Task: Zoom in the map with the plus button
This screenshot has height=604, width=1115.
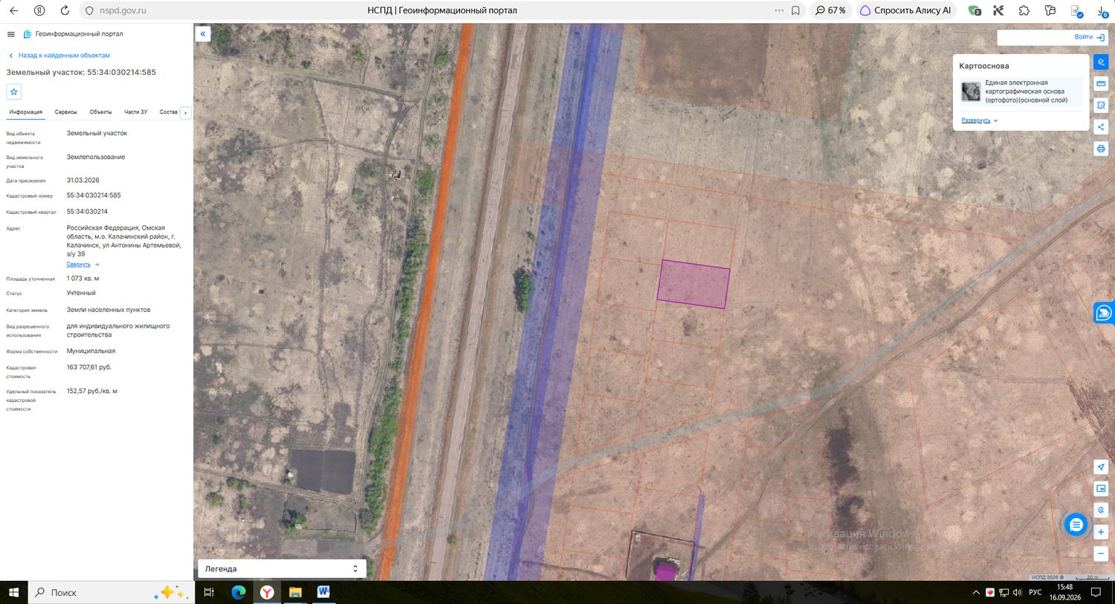Action: pyautogui.click(x=1101, y=532)
